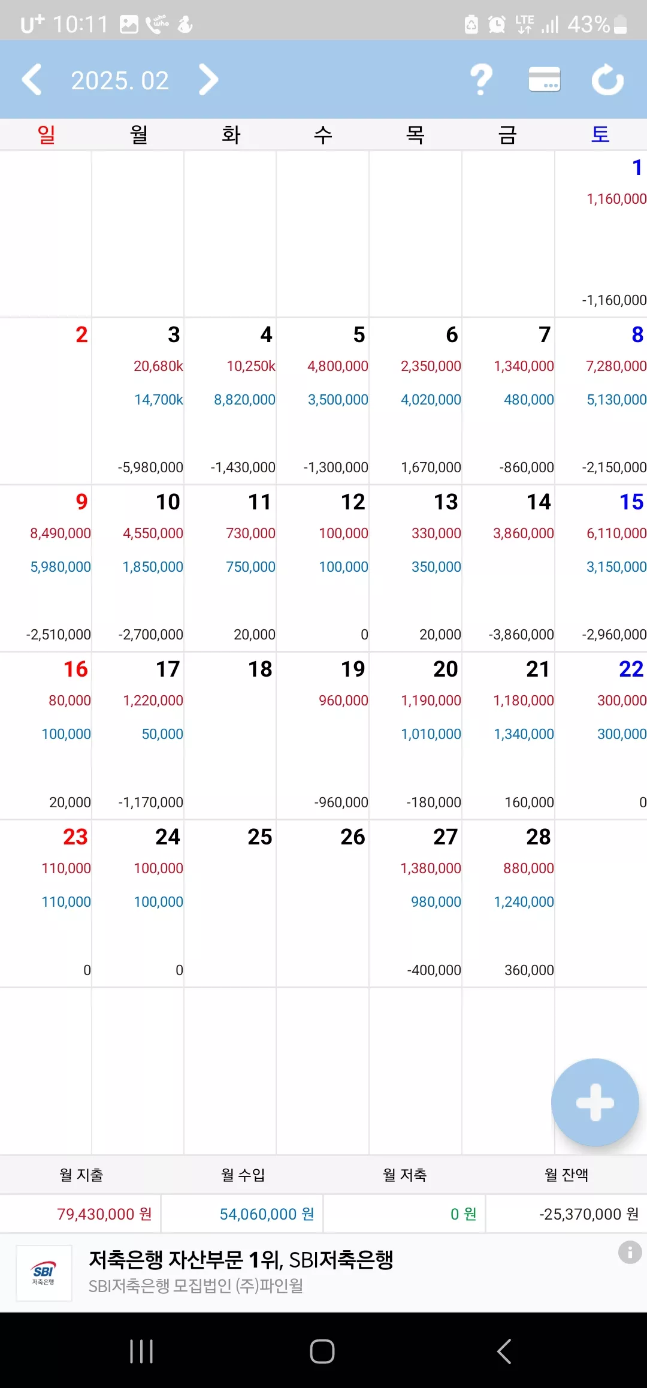Screen dimensions: 647x1388
Task: Tap the refresh icon in header
Action: click(x=607, y=80)
